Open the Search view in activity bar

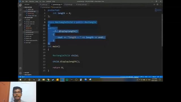coord(20,10)
